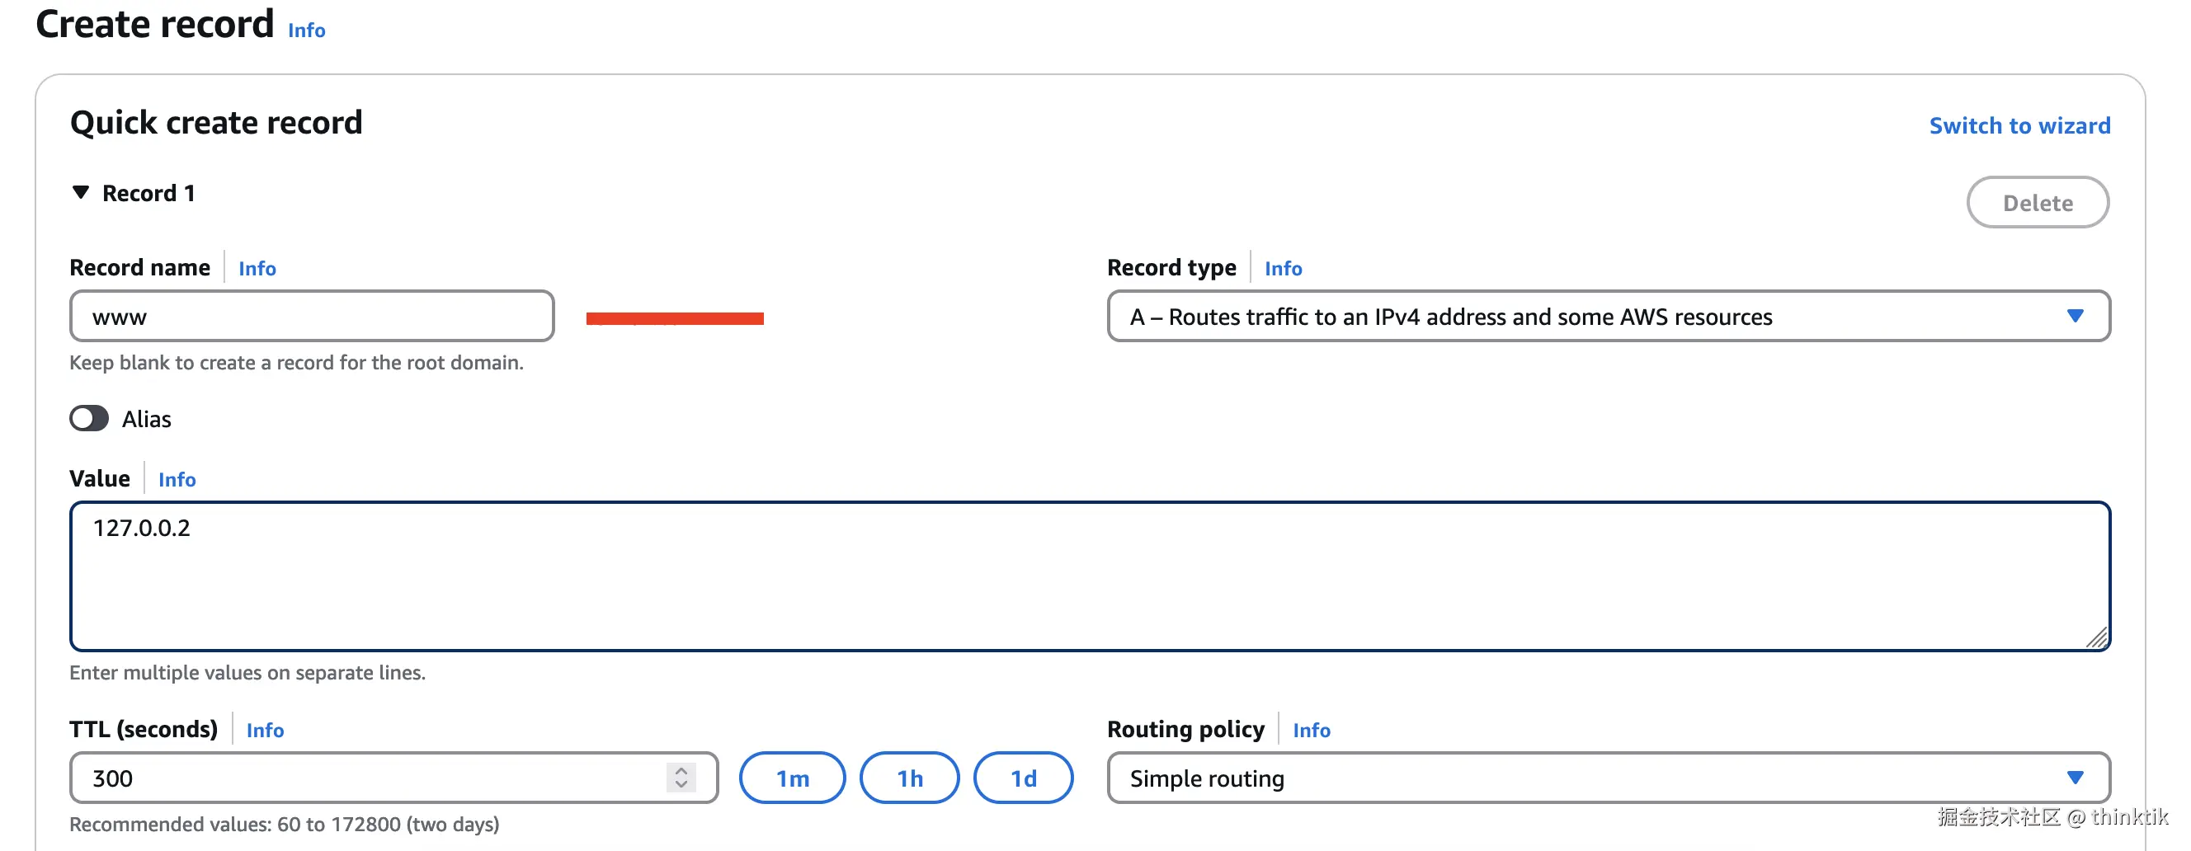The height and width of the screenshot is (851, 2191).
Task: Open Info link beside Routing policy
Action: [x=1311, y=731]
